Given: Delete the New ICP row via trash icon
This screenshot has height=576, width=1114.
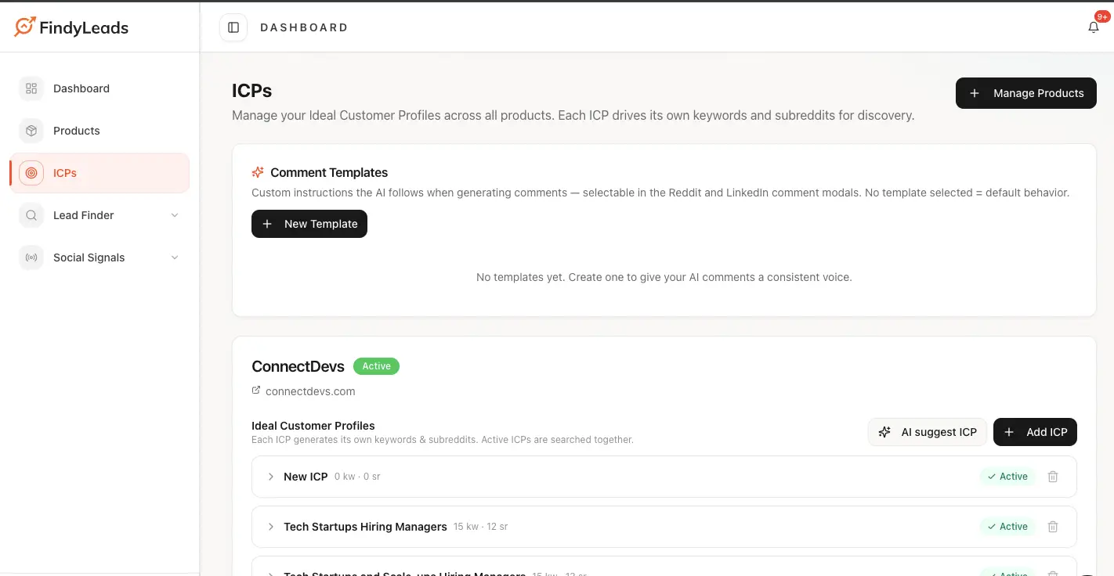Looking at the screenshot, I should click(1053, 477).
